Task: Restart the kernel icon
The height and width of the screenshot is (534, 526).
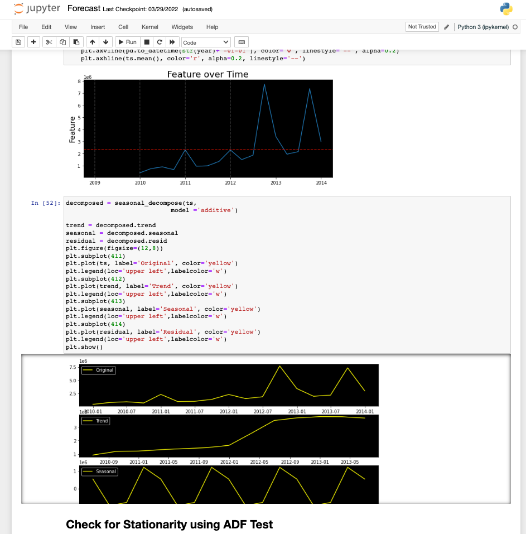Action: pyautogui.click(x=160, y=42)
